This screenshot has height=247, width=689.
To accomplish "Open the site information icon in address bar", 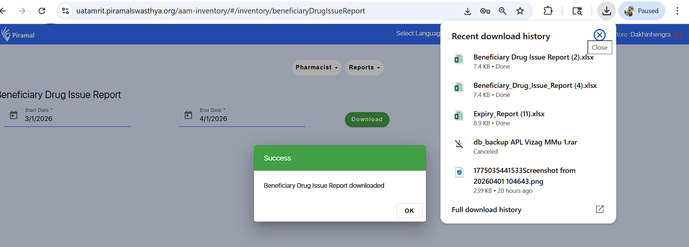I will point(66,11).
